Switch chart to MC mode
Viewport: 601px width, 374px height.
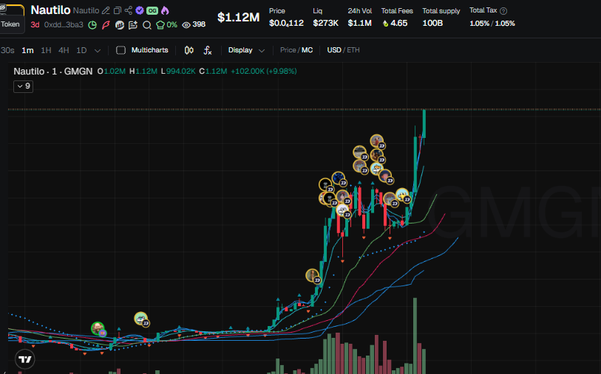(307, 50)
